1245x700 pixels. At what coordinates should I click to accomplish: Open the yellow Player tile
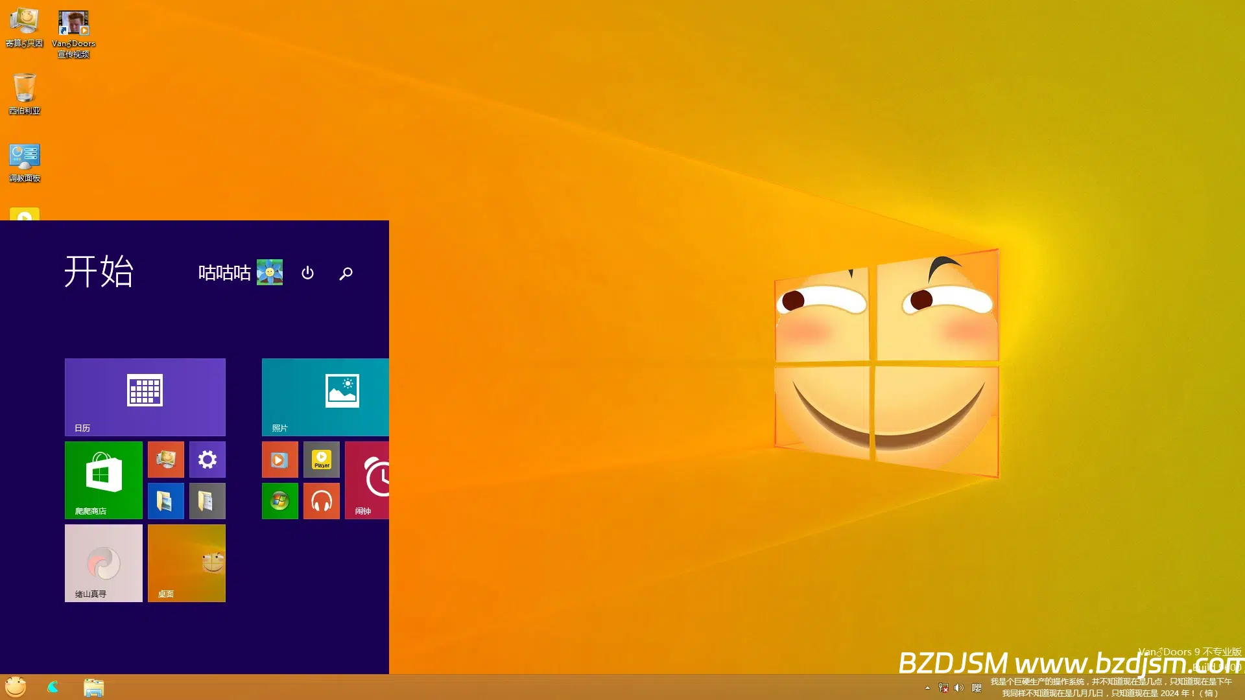click(322, 460)
